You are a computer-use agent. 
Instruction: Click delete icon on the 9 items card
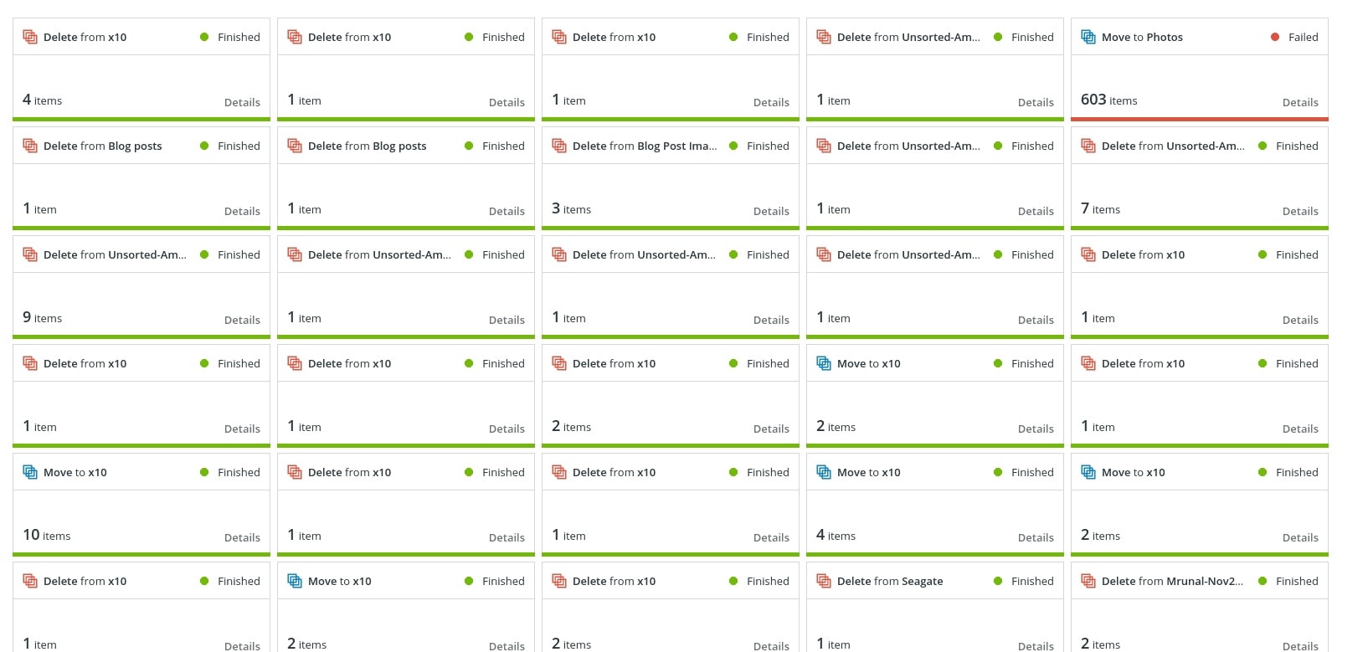pos(30,254)
